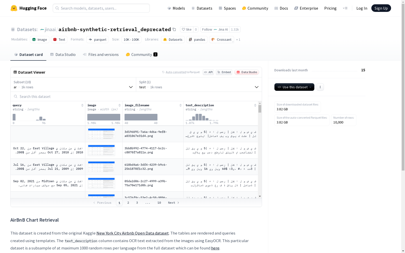Choose the Datasets library tag

tap(173, 39)
